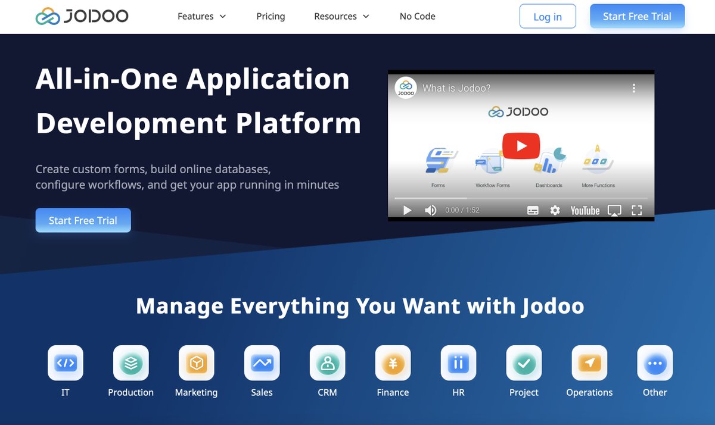Viewport: 715px width, 425px height.
Task: Click the IT label text
Action: tap(66, 392)
